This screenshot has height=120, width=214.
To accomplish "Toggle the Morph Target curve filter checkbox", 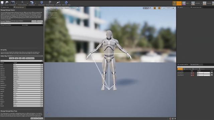I will click(x=184, y=69).
